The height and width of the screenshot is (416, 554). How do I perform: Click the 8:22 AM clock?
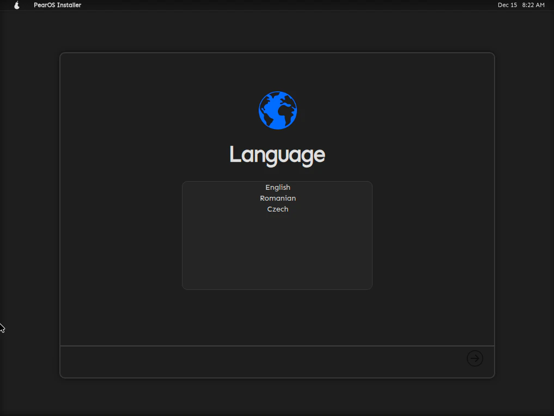(x=533, y=5)
